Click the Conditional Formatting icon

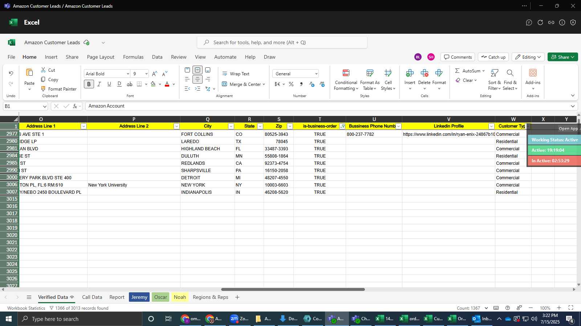coord(346,73)
